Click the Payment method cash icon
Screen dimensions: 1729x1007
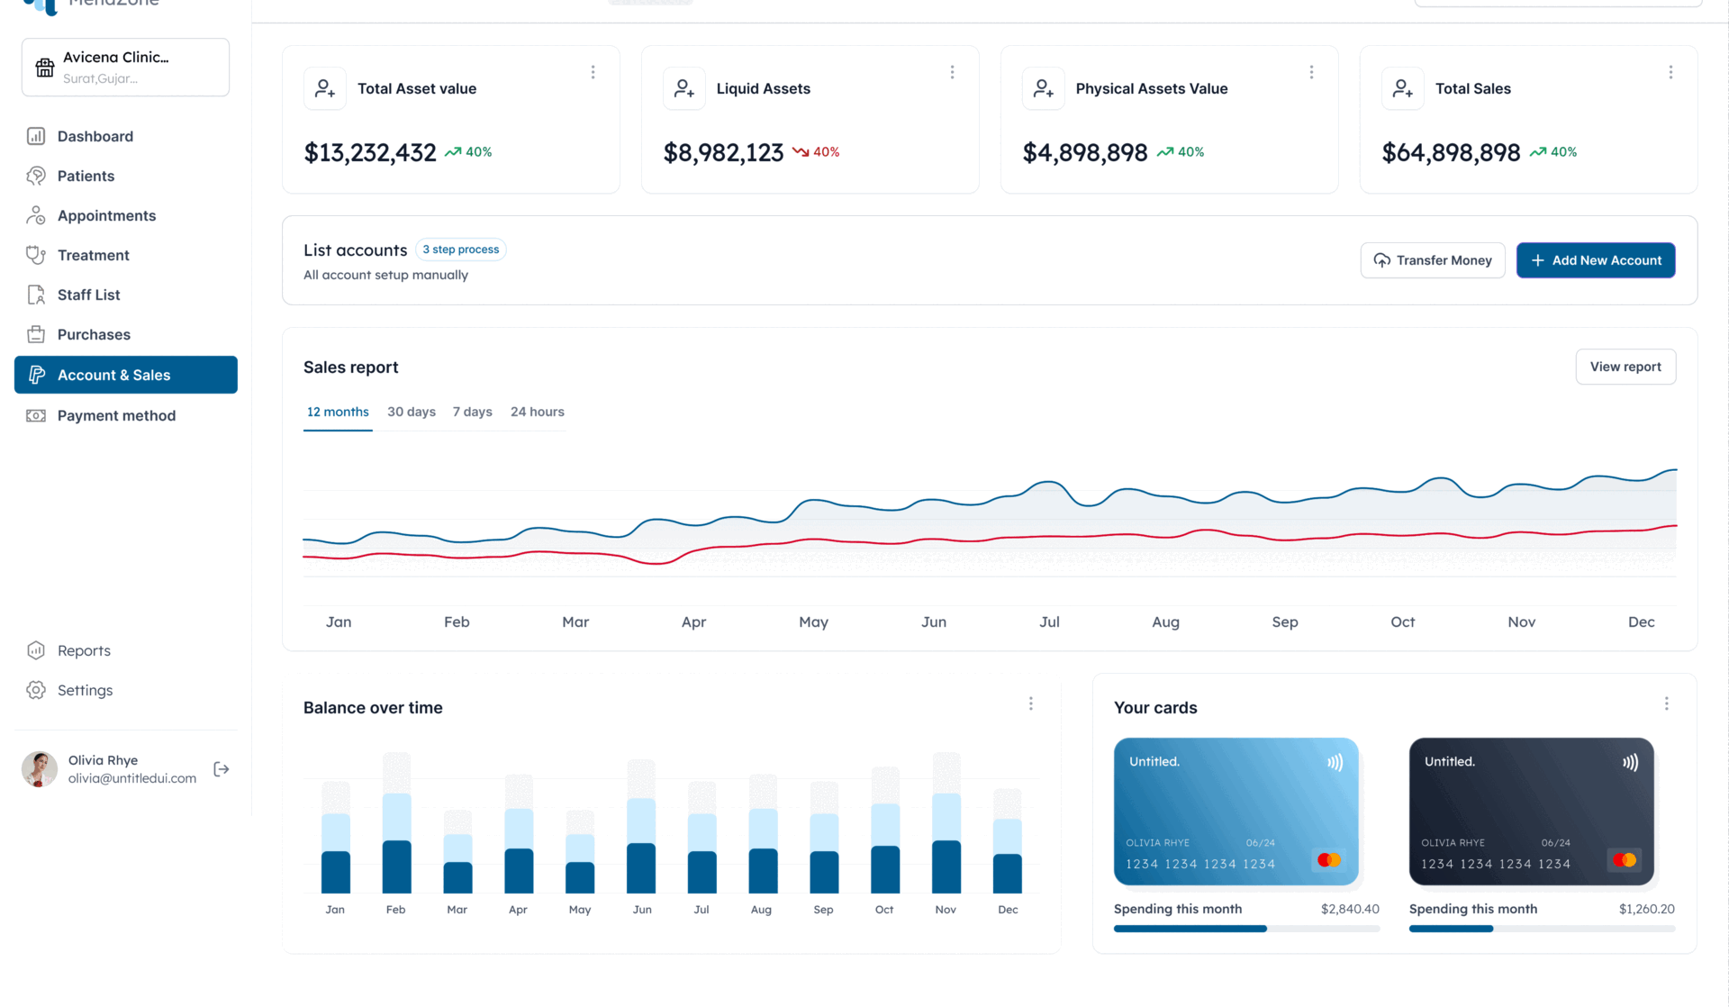tap(36, 415)
